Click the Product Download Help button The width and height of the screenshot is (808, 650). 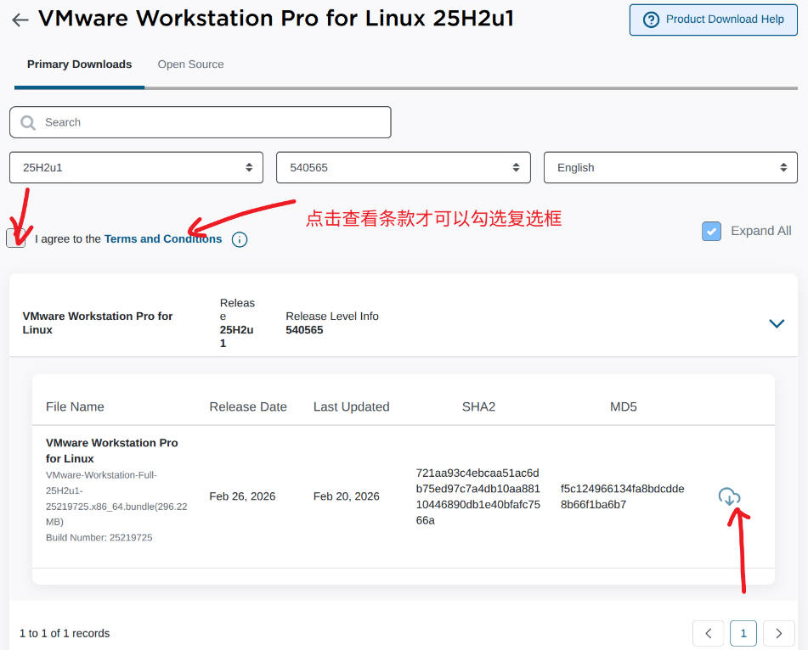(x=714, y=20)
